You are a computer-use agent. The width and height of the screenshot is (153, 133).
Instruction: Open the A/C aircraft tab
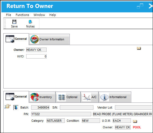[90, 97]
